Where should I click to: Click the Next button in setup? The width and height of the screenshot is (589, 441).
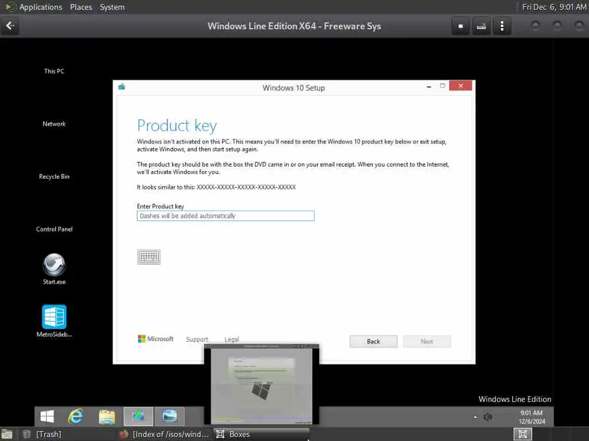point(427,341)
